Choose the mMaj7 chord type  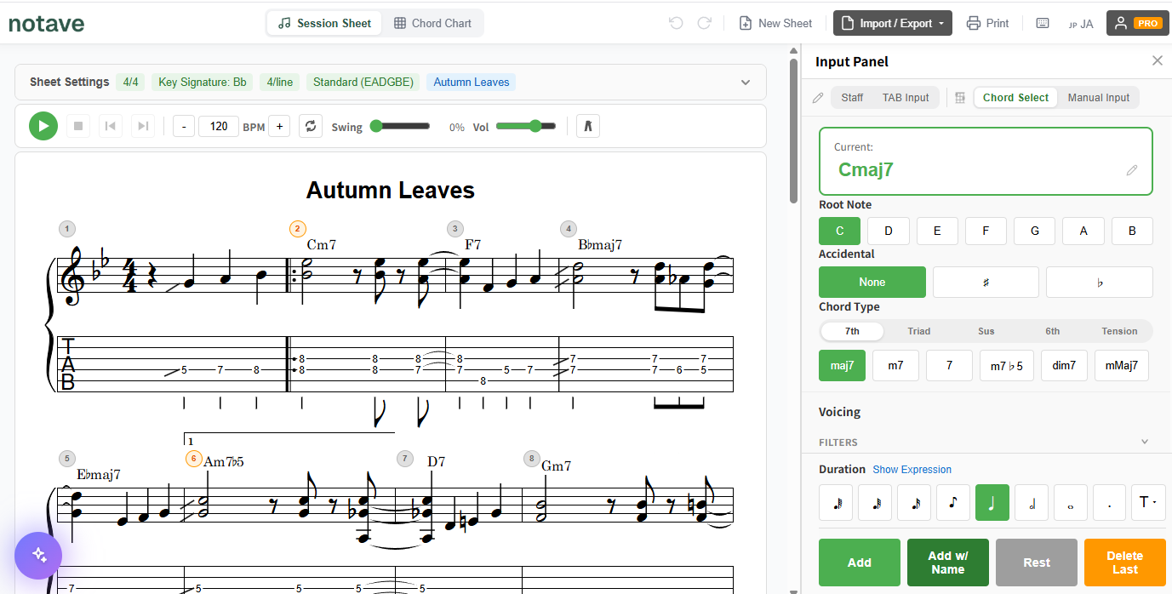[x=1122, y=365]
